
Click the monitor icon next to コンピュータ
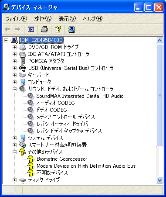click(x=23, y=82)
